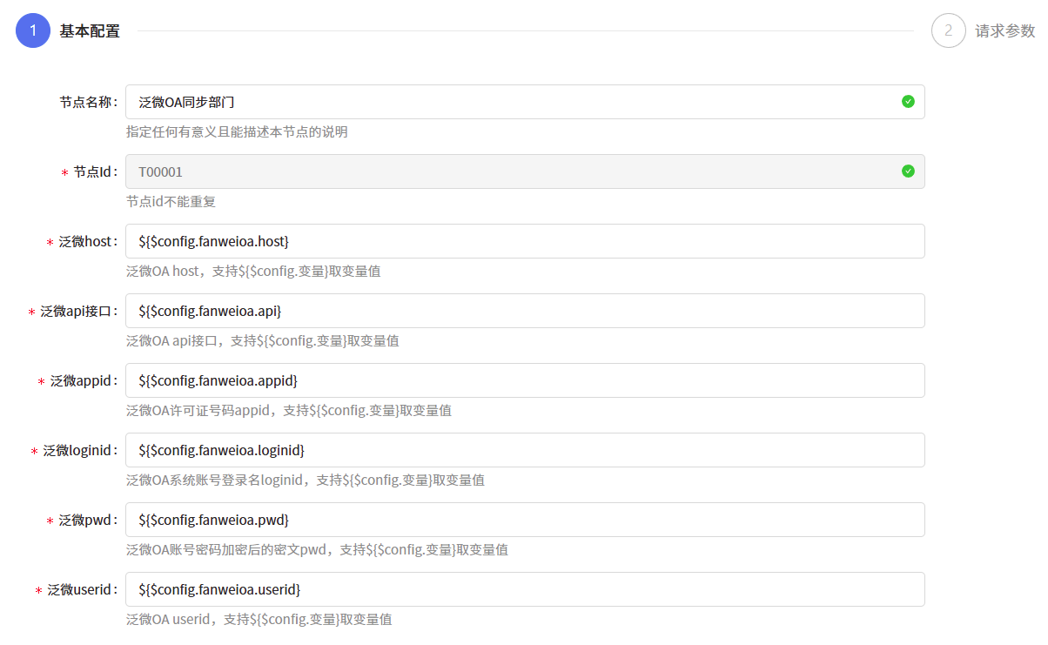Click green validation check on 节点名称 field
1048x645 pixels.
click(908, 101)
